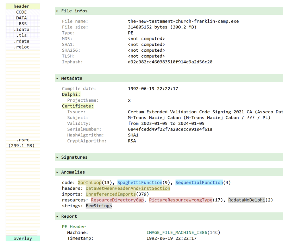The image size is (283, 242).
Task: Collapse the Metadata section
Action: tap(69, 78)
